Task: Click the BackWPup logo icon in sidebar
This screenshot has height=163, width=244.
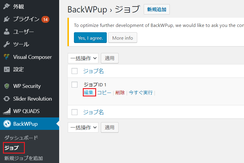Action: pyautogui.click(x=7, y=124)
